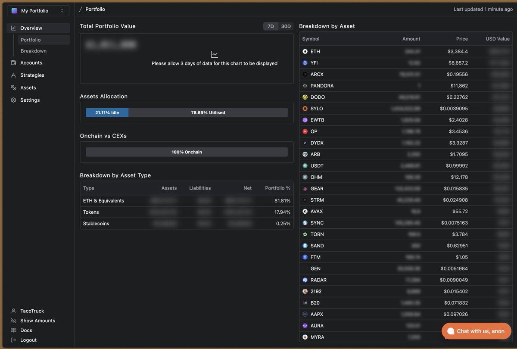
Task: Click the Strategies icon in sidebar
Action: point(13,75)
